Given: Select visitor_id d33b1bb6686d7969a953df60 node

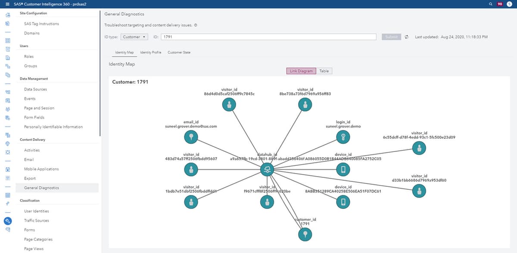Looking at the screenshot, I should click(x=419, y=191).
